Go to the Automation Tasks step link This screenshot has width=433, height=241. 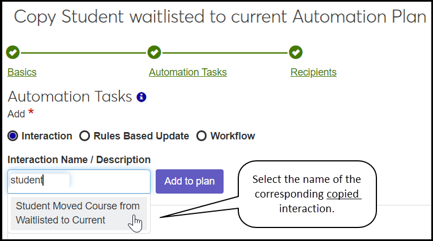187,72
